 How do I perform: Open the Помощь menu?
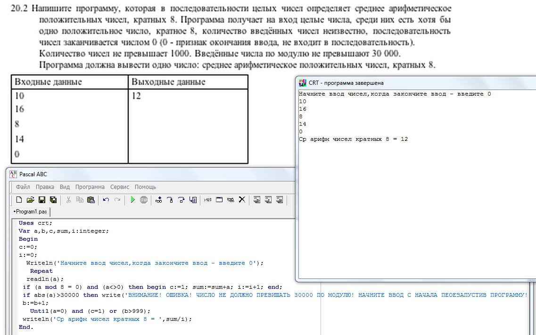click(x=145, y=187)
